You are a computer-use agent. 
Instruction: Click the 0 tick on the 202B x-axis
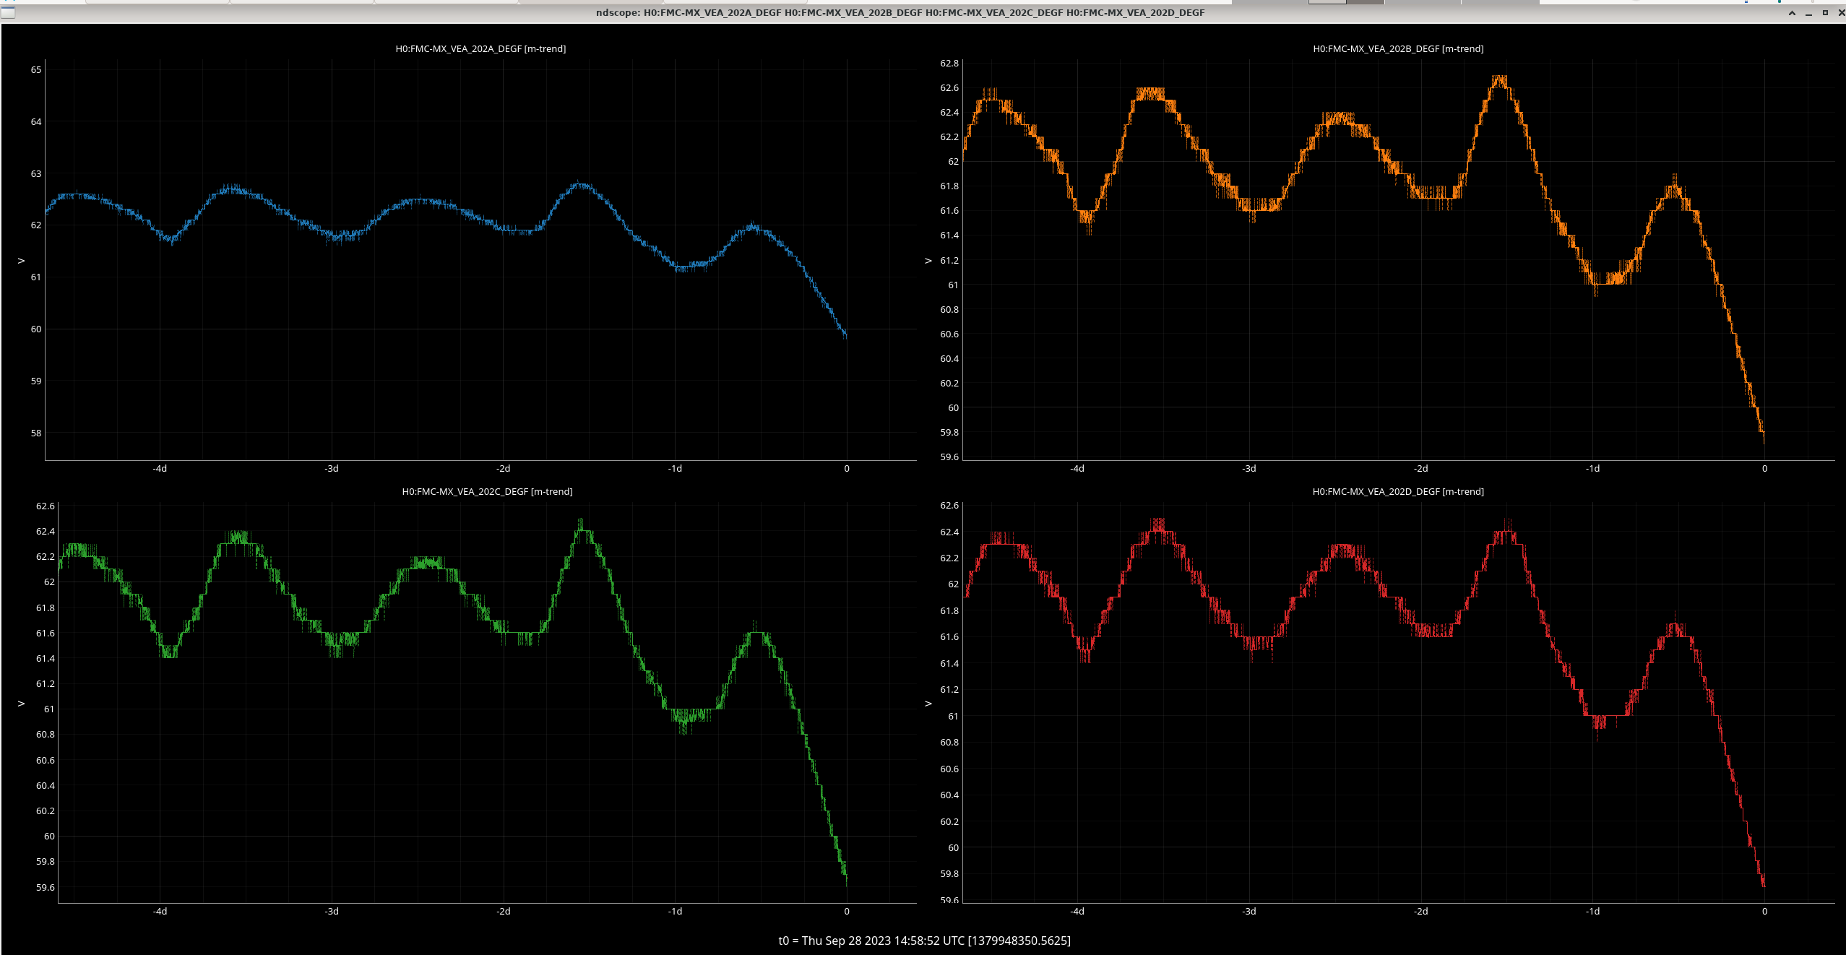tap(1764, 469)
